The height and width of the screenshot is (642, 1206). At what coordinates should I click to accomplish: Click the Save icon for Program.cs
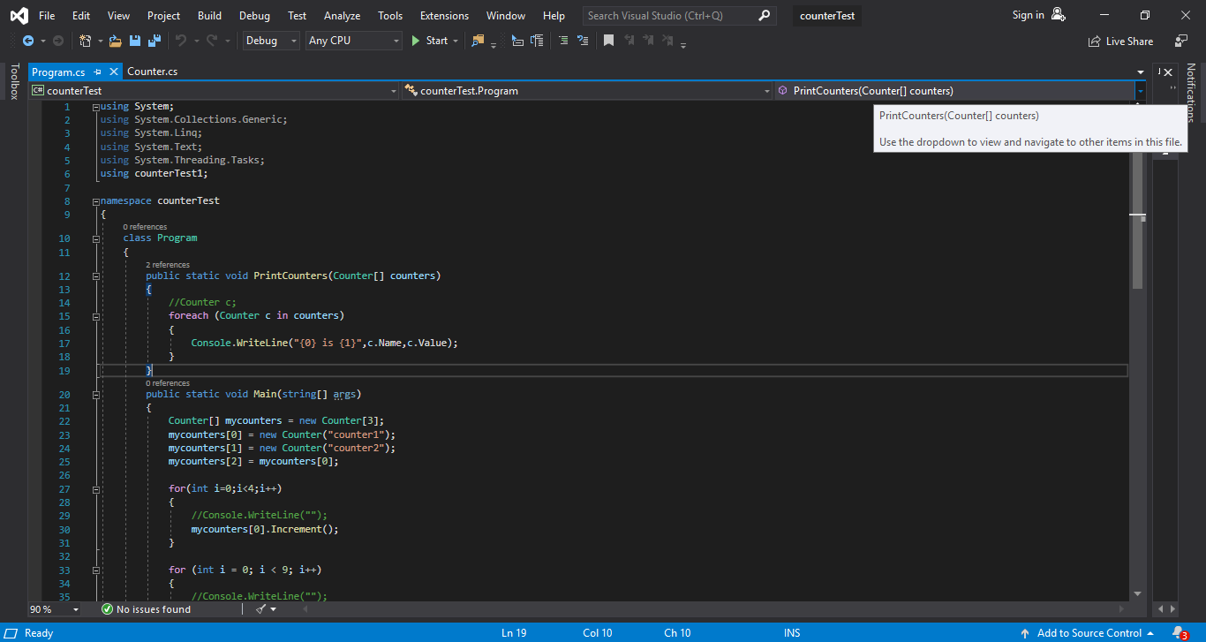tap(133, 40)
